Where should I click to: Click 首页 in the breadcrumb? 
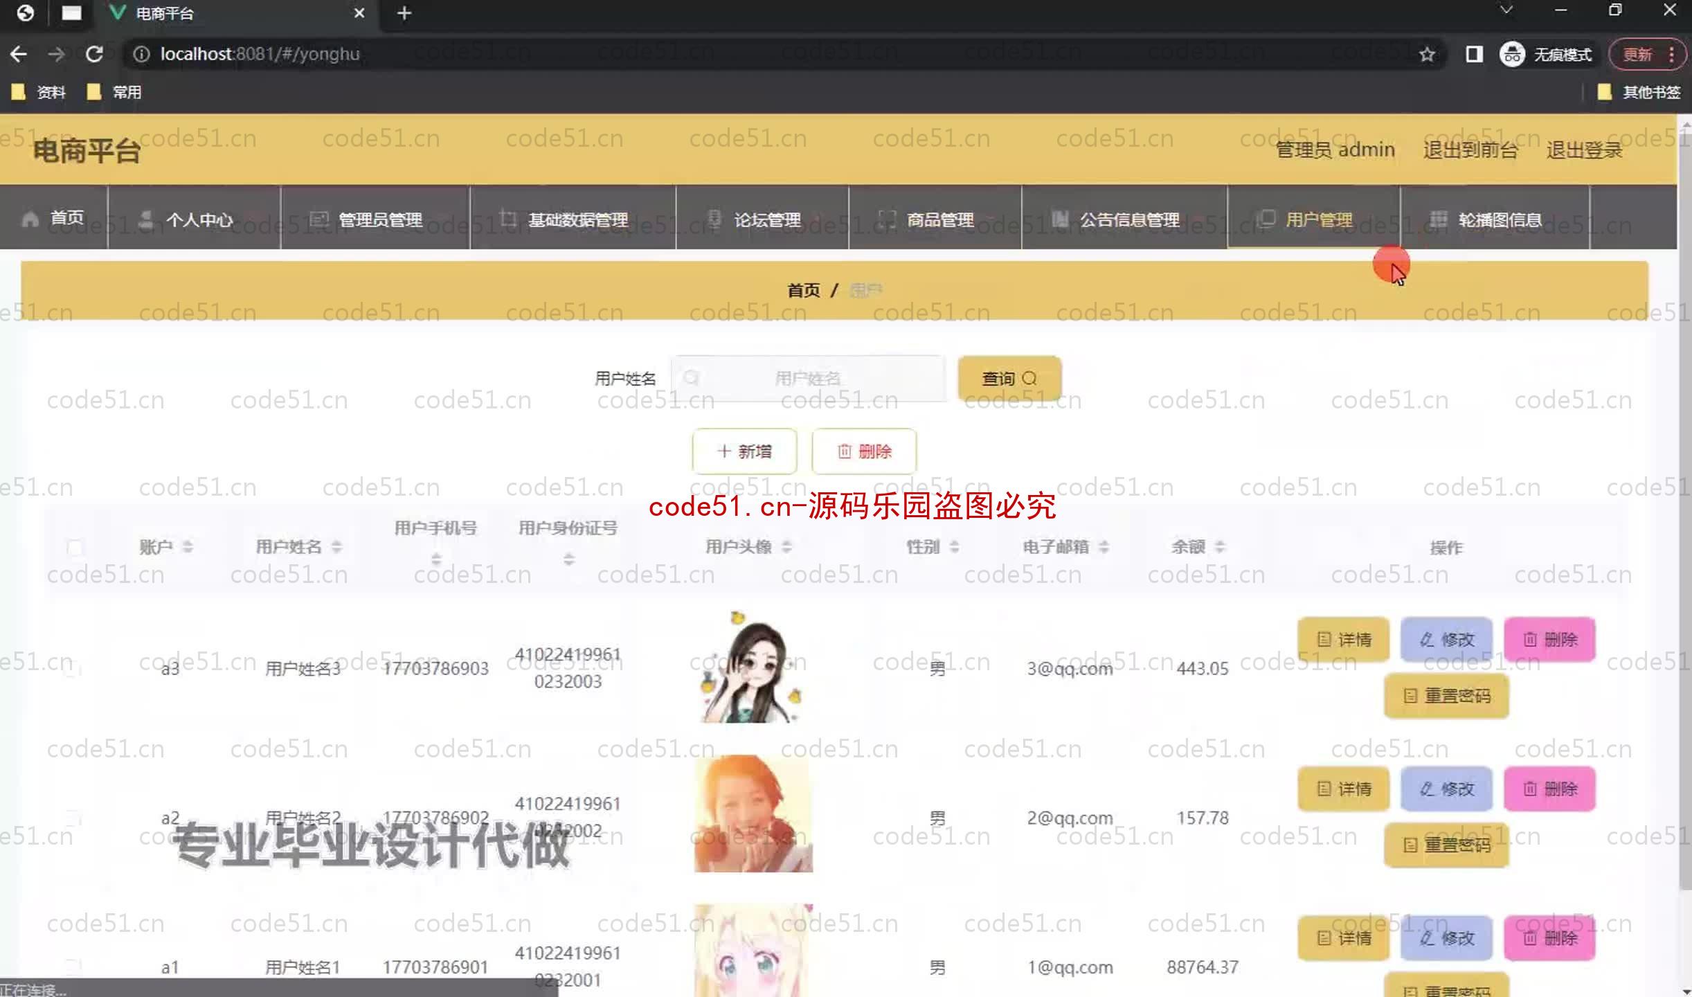(x=803, y=290)
